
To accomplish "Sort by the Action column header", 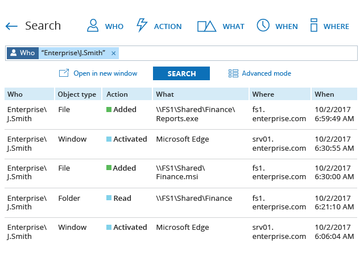I will [117, 94].
